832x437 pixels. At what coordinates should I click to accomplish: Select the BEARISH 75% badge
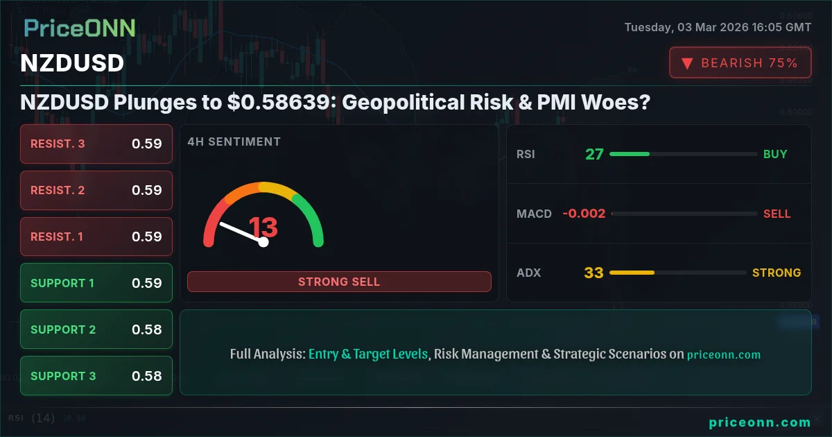pyautogui.click(x=740, y=63)
